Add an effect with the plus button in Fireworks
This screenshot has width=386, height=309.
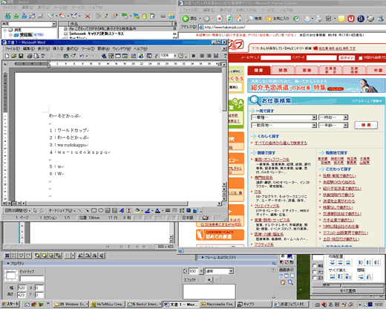coord(209,280)
